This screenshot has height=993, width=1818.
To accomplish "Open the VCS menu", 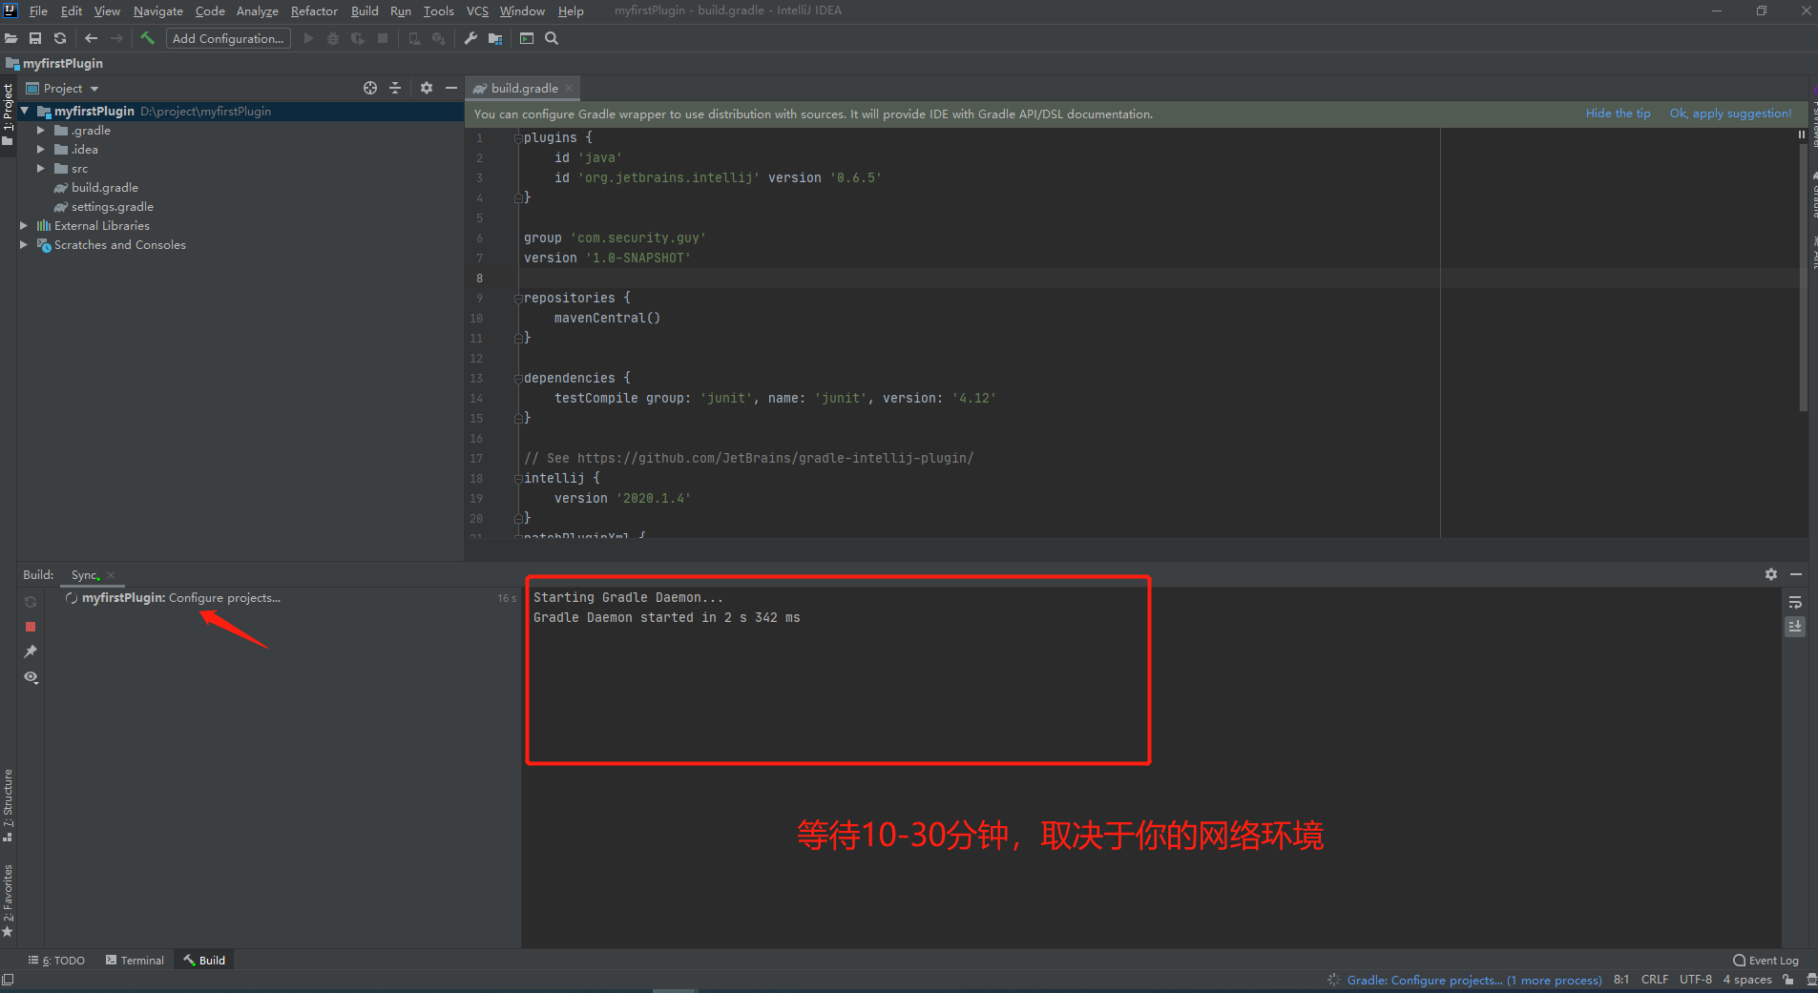I will click(x=477, y=10).
